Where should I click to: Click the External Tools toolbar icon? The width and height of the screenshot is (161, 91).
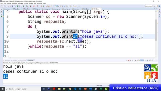click(30, 6)
